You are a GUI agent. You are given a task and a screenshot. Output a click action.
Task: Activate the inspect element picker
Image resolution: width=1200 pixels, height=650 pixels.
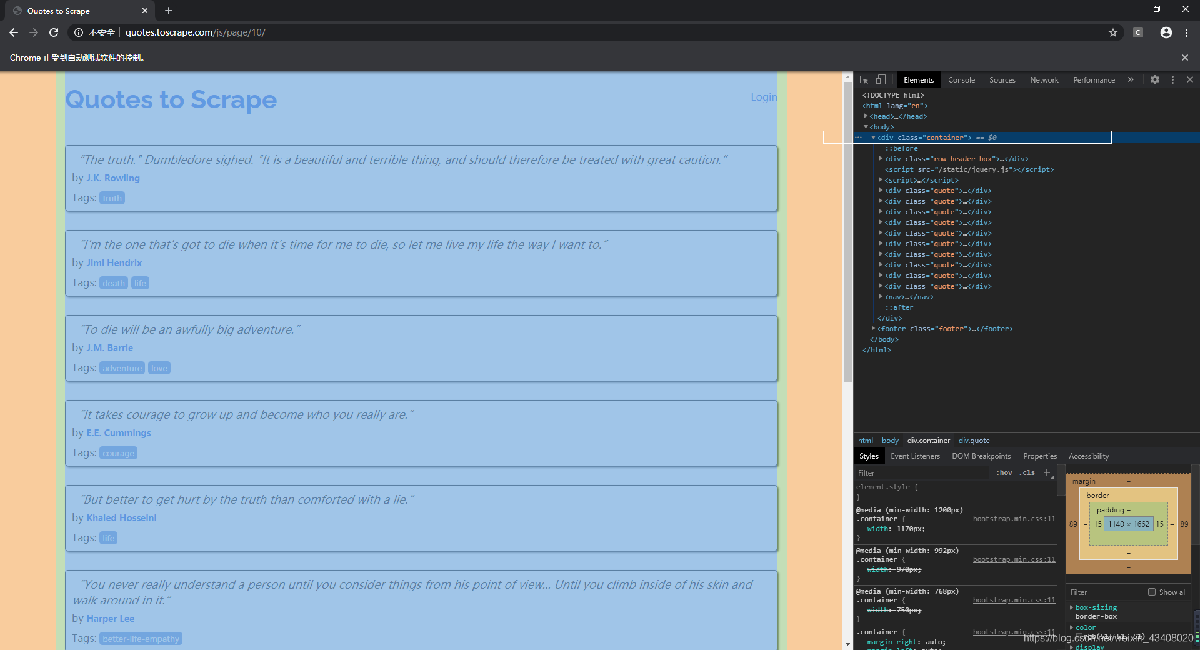[864, 80]
